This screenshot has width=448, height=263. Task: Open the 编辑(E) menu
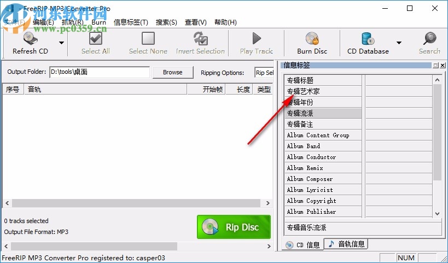point(43,22)
